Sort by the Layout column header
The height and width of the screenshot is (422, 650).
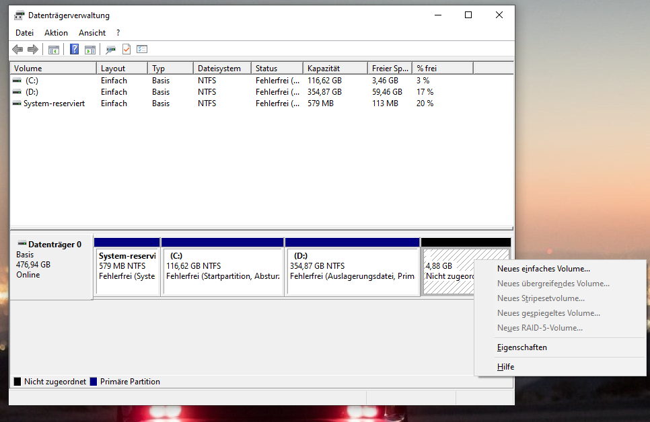[122, 69]
